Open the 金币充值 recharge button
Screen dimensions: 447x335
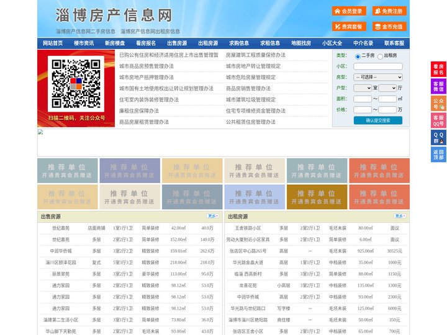point(389,27)
